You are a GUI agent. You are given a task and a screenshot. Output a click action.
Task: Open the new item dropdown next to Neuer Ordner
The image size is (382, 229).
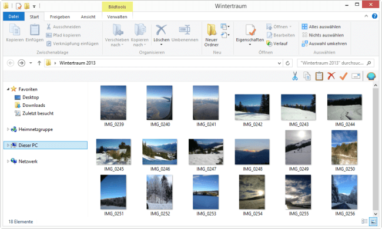point(225,26)
